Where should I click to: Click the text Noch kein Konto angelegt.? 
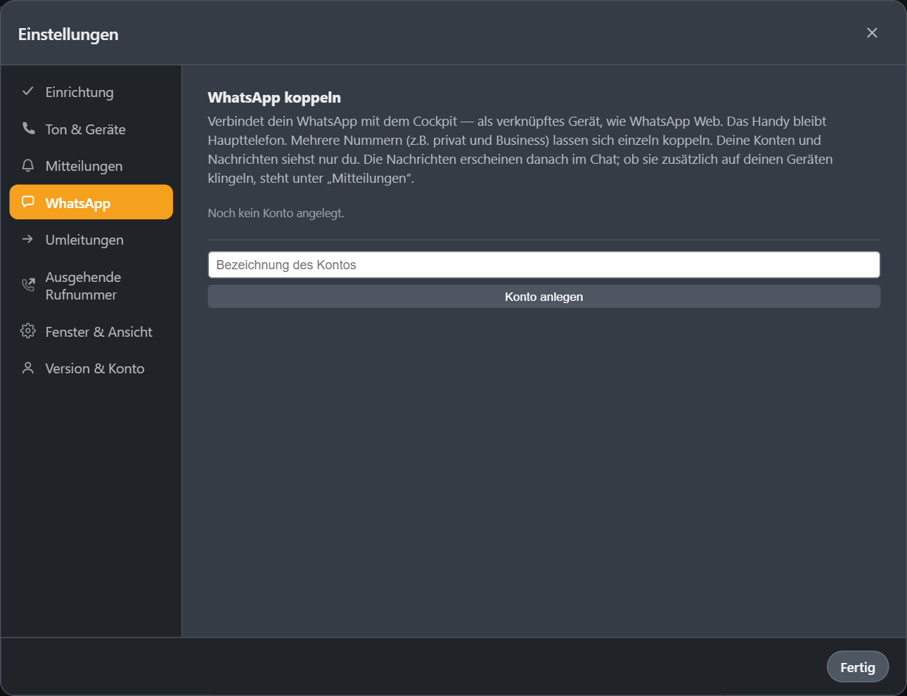tap(276, 213)
